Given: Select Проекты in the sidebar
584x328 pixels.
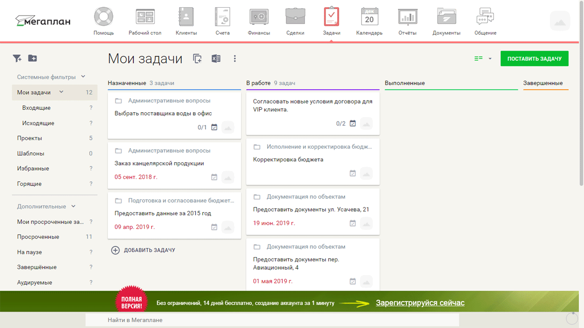Looking at the screenshot, I should point(30,138).
